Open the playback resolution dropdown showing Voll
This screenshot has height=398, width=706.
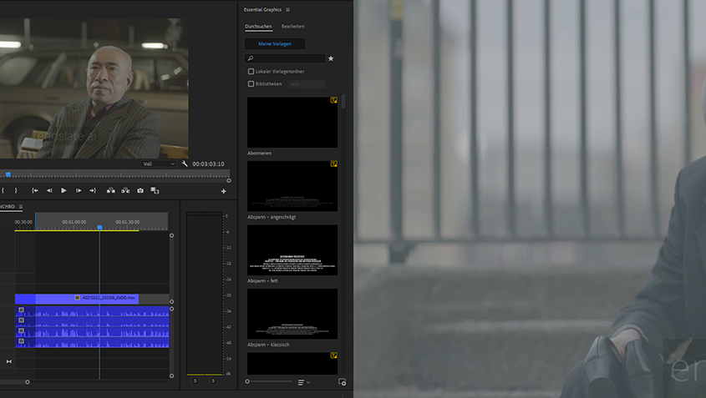159,164
